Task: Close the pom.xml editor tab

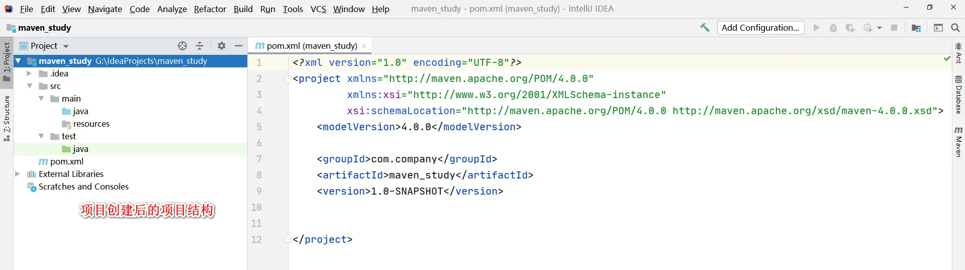Action: point(364,46)
